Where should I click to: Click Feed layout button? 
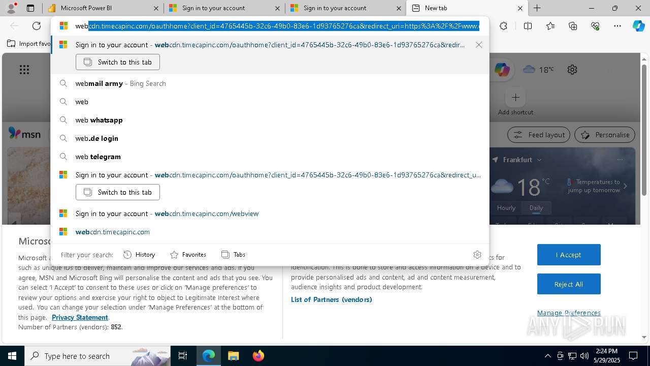click(x=539, y=135)
